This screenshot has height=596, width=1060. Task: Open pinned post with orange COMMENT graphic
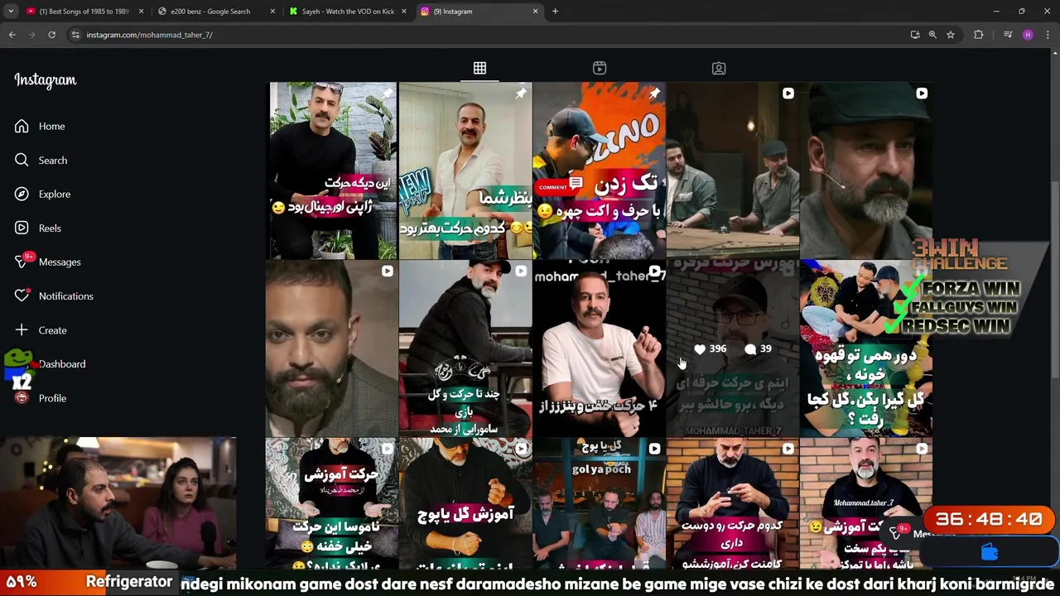(x=599, y=171)
